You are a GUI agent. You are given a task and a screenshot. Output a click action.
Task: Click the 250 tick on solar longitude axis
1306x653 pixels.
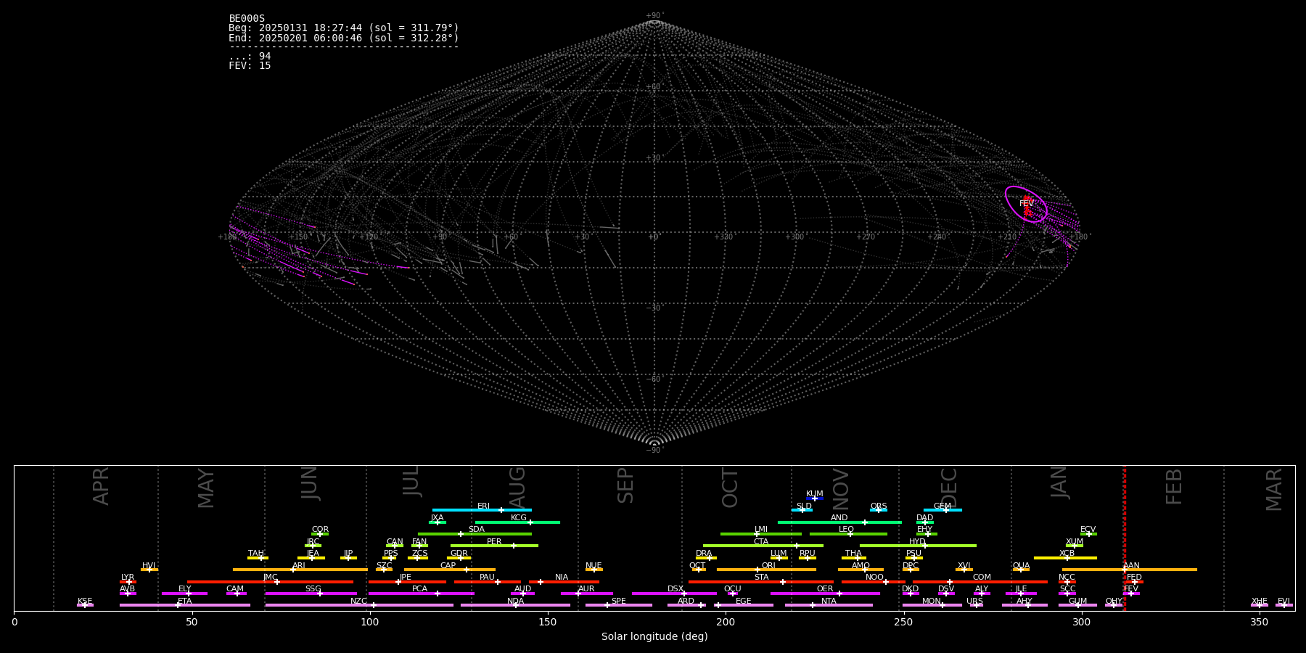coord(903,622)
